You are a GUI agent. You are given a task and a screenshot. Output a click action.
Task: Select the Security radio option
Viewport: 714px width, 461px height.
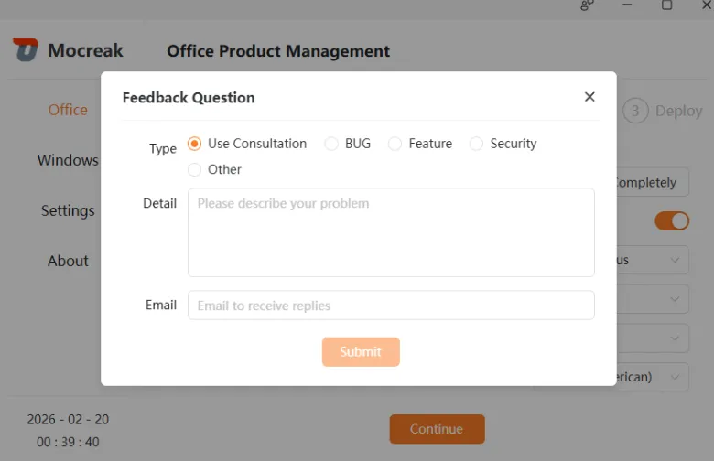[476, 144]
